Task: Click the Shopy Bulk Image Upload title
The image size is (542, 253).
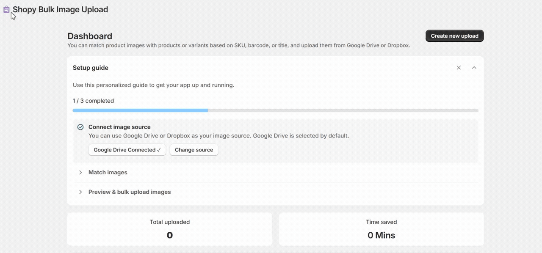Action: 60,9
